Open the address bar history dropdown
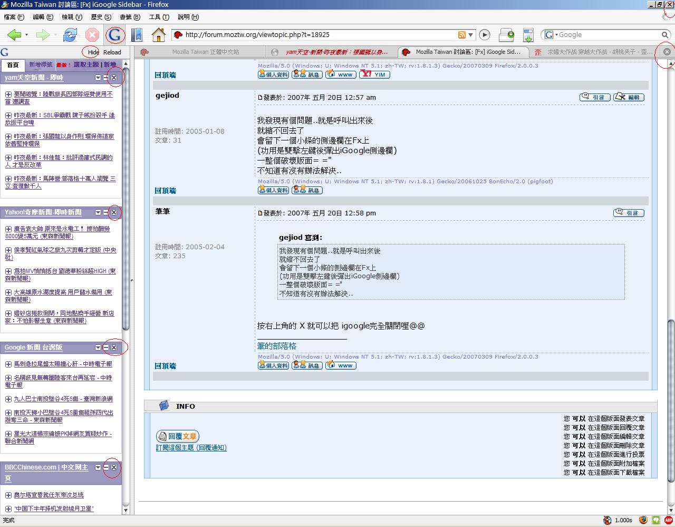The height and width of the screenshot is (527, 675). point(470,35)
